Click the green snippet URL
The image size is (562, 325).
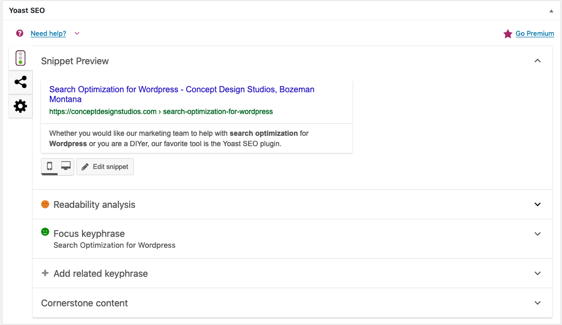point(161,111)
